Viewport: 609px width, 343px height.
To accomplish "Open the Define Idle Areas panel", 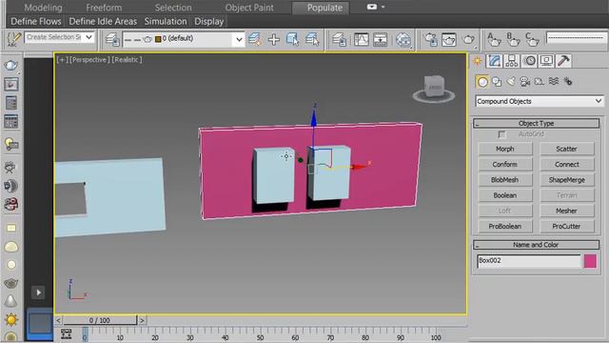I will coord(103,21).
